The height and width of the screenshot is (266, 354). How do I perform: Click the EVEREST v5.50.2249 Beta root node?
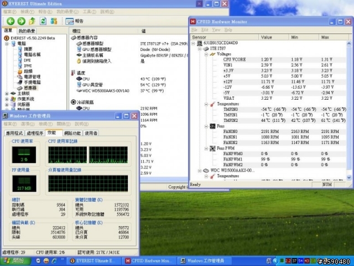click(x=33, y=38)
